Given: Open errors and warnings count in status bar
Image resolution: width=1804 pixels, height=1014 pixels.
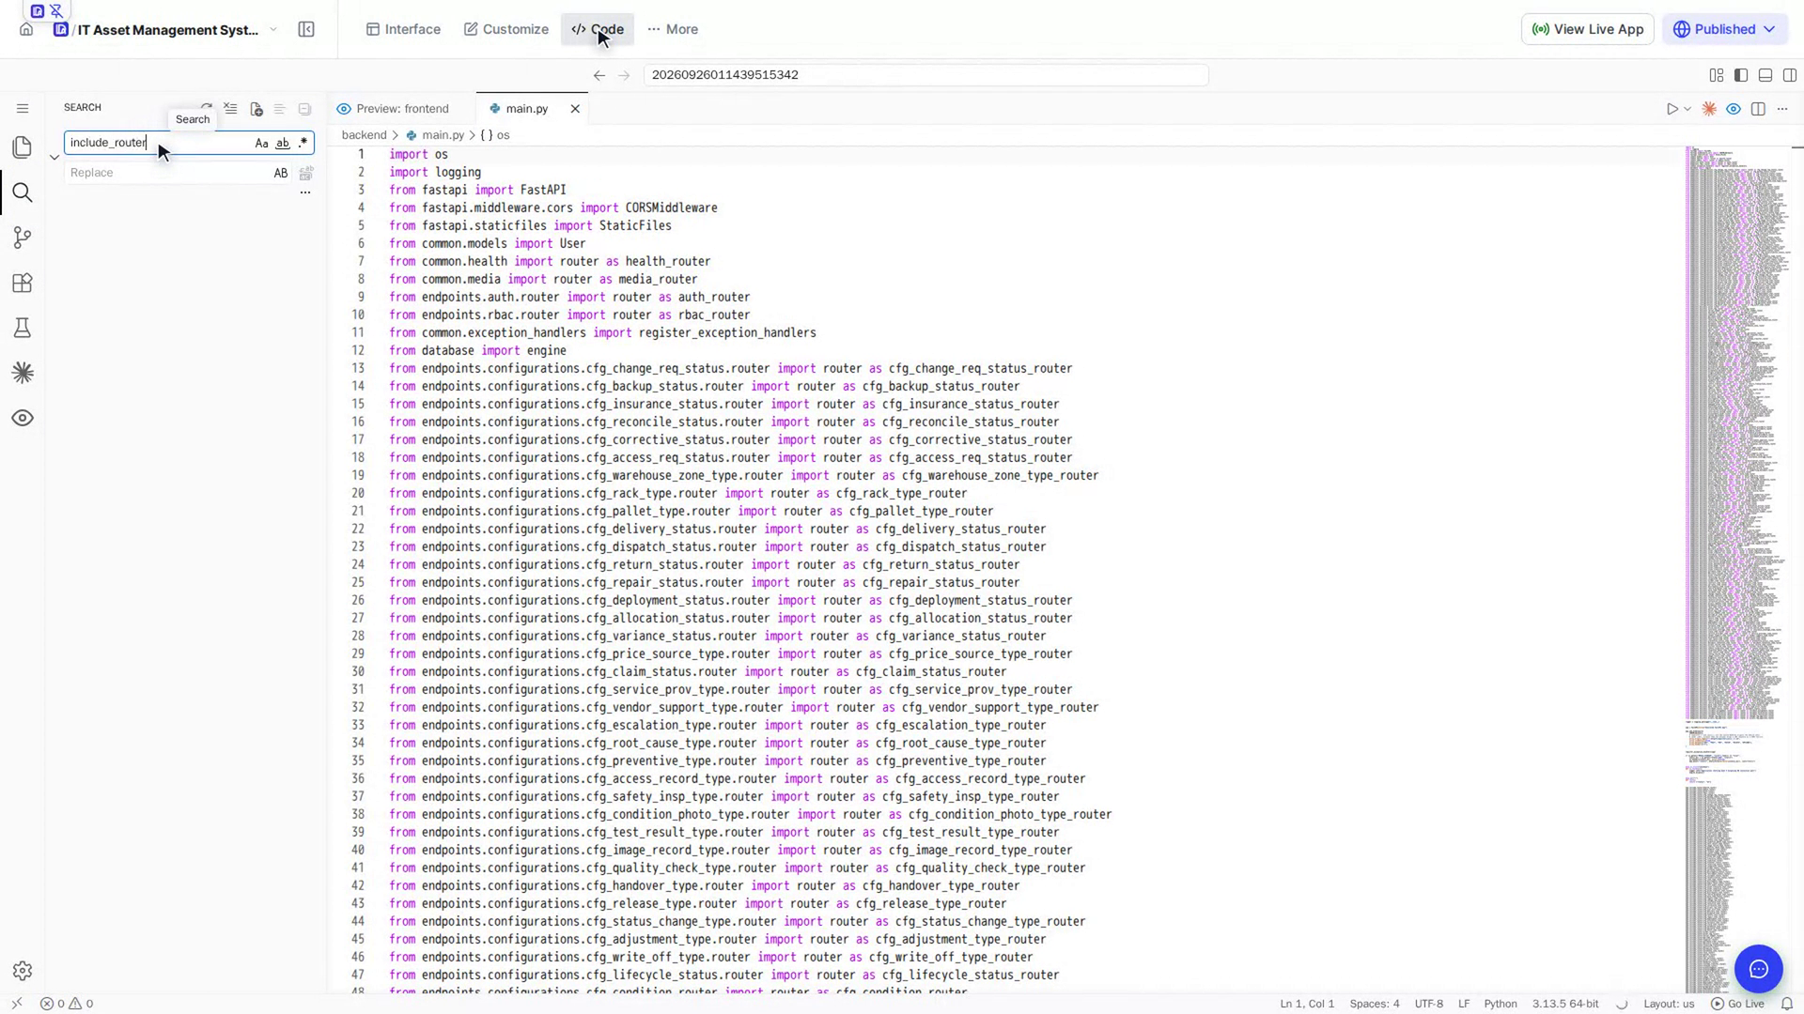Looking at the screenshot, I should pyautogui.click(x=67, y=1004).
